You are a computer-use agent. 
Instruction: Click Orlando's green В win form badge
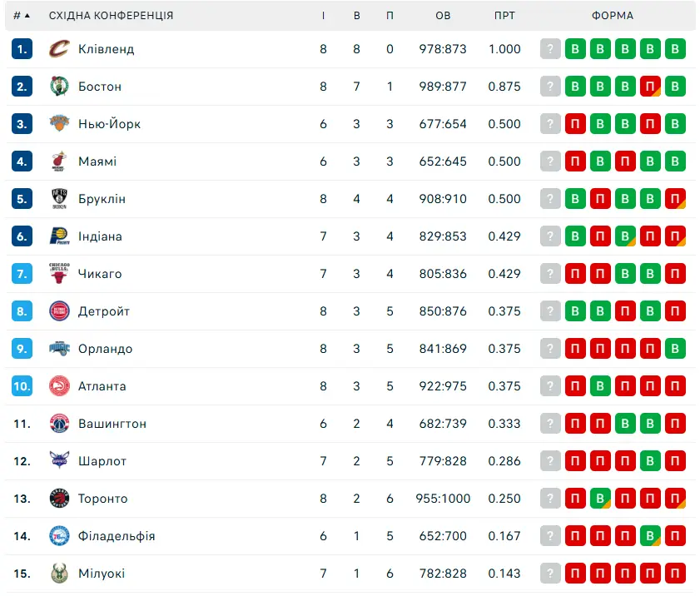click(x=675, y=349)
